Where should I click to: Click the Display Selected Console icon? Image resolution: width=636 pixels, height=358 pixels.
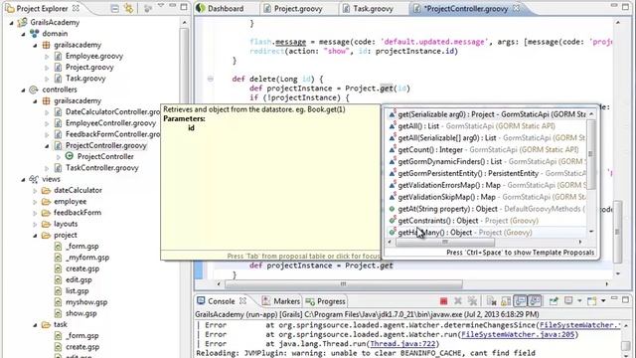pyautogui.click(x=568, y=300)
